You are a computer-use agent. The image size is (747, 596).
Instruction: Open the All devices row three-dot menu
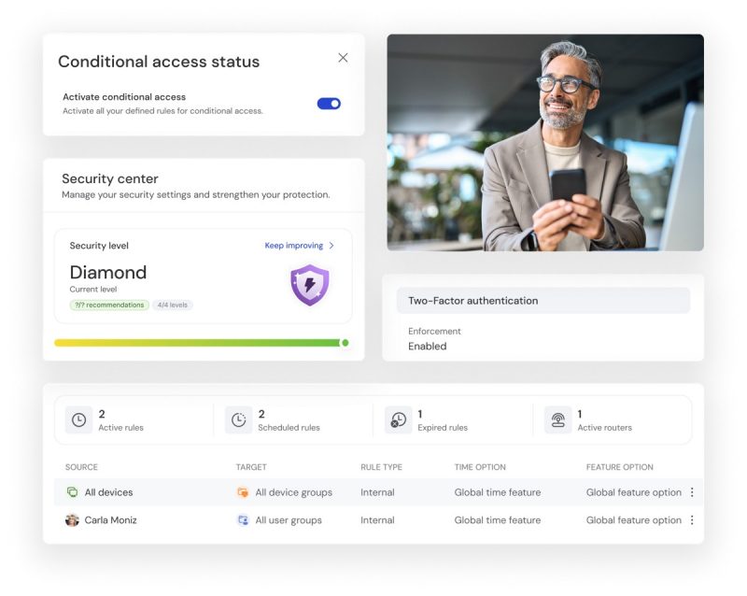[x=692, y=492]
